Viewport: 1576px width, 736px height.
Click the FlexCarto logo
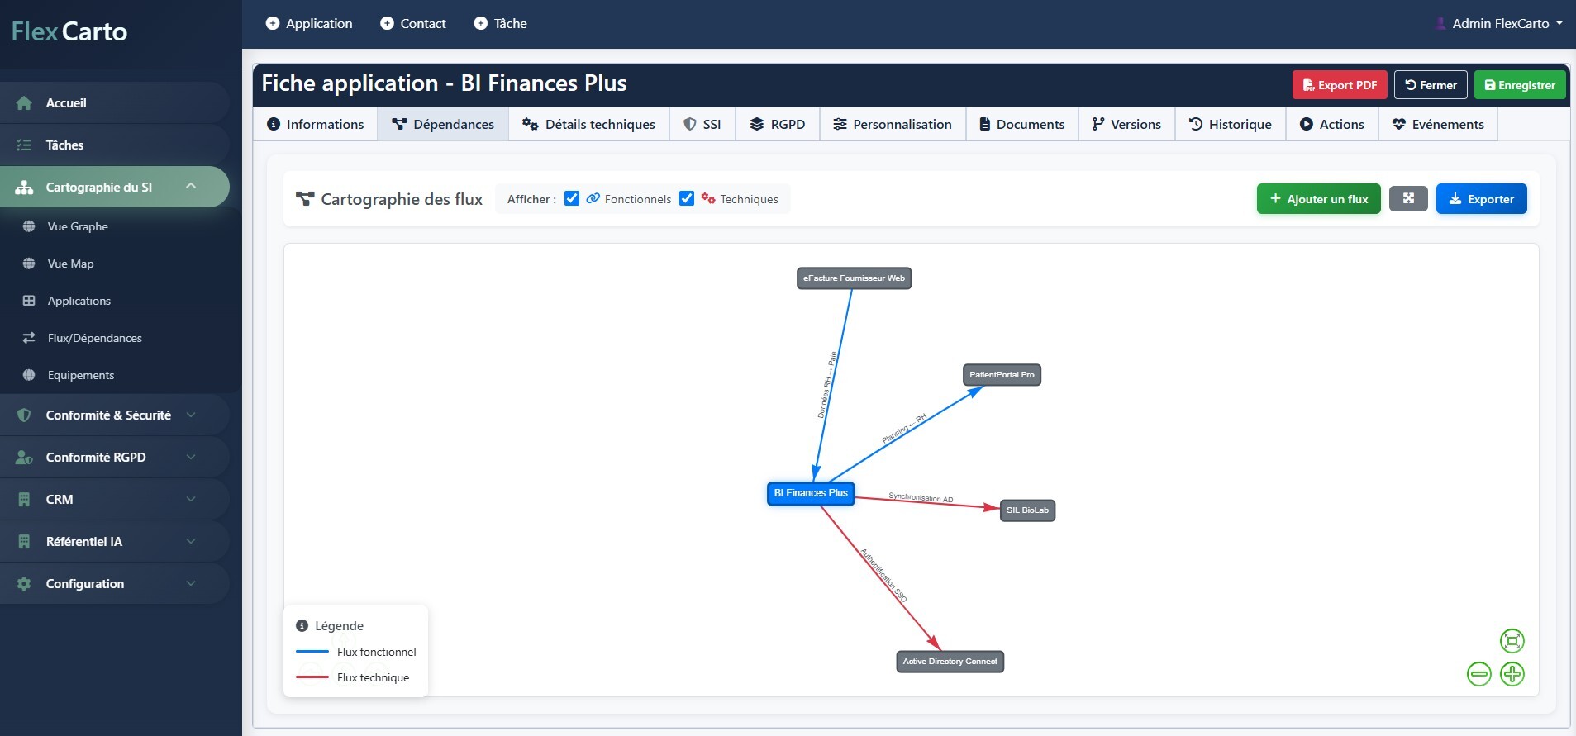(x=69, y=31)
